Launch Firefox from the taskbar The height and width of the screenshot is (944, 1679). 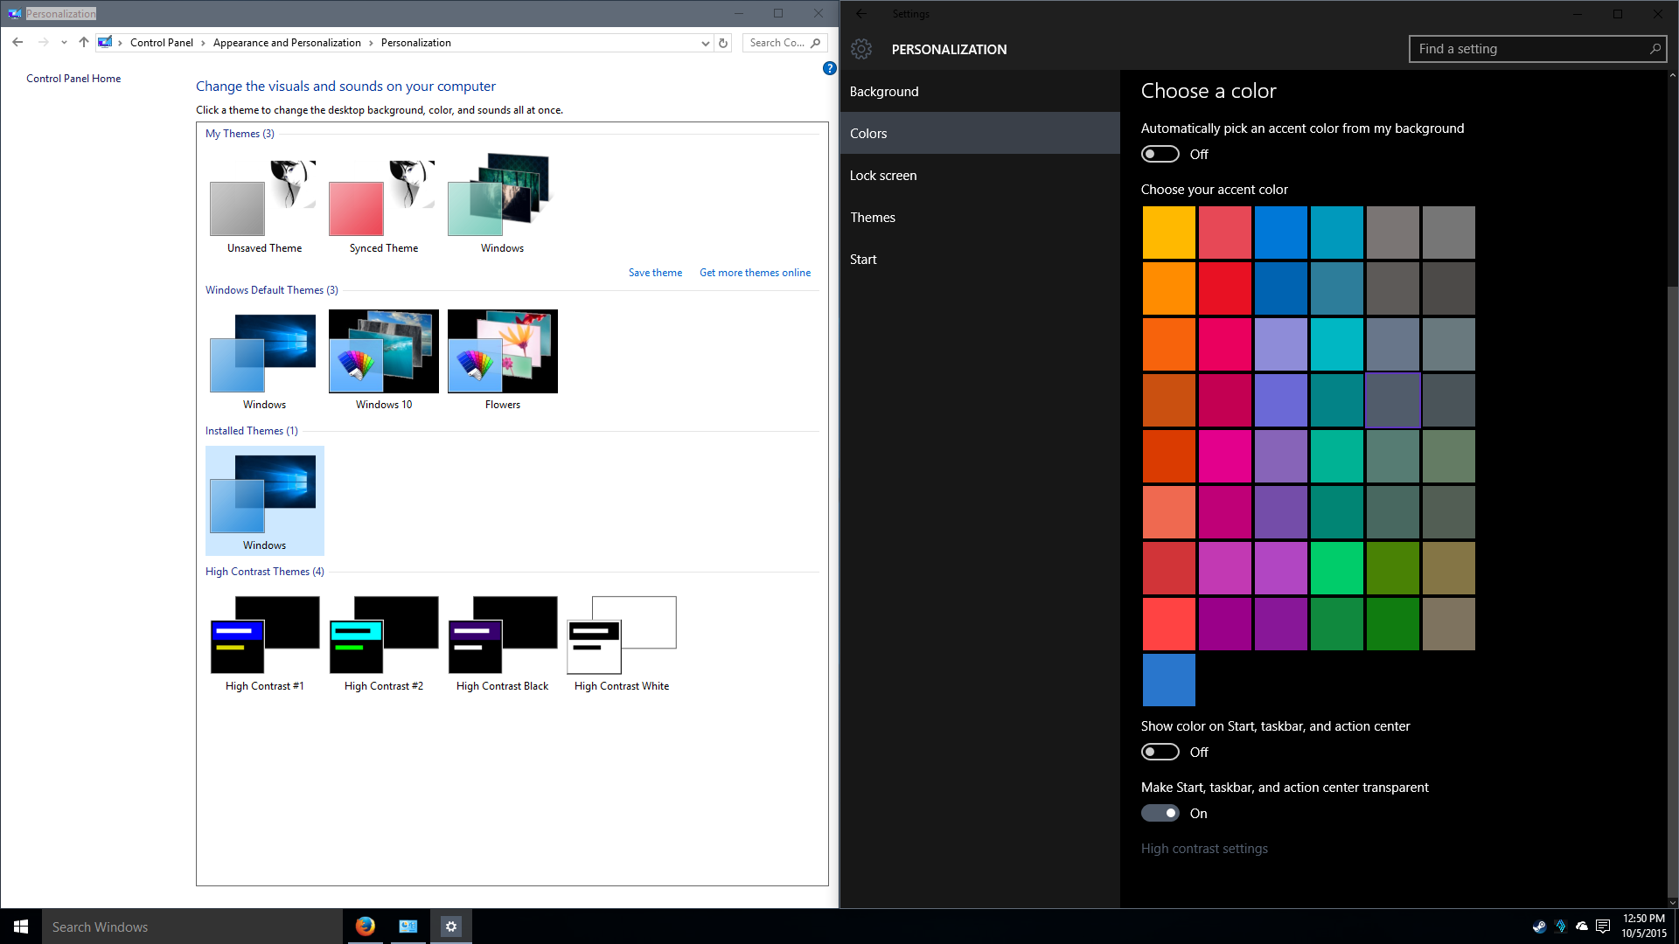coord(365,927)
